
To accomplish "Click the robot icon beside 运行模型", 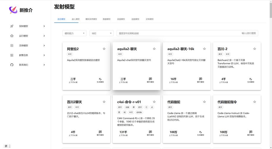I will coord(12,36).
